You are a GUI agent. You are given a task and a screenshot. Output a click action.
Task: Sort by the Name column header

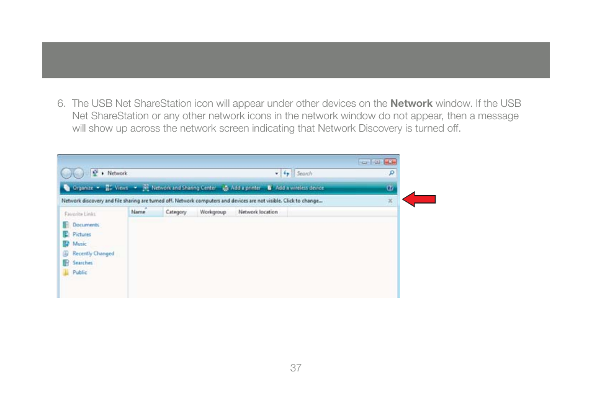coord(146,212)
